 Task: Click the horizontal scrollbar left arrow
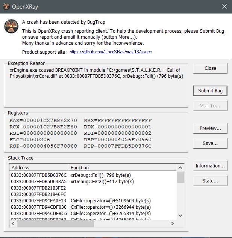(x=13, y=224)
